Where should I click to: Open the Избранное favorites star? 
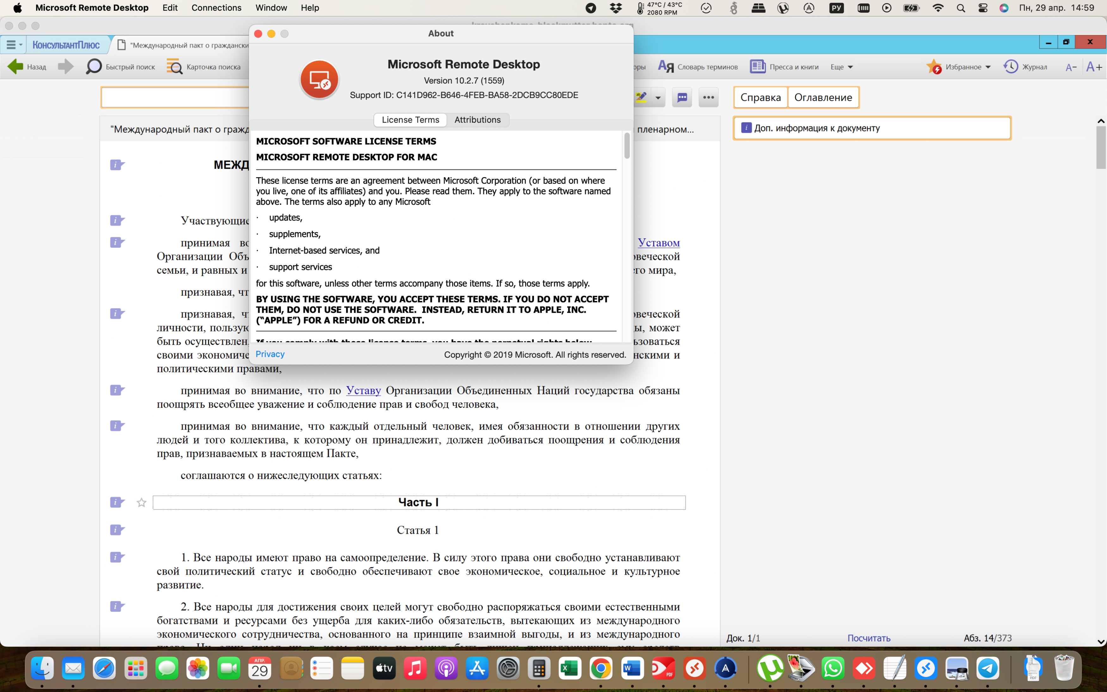point(934,67)
